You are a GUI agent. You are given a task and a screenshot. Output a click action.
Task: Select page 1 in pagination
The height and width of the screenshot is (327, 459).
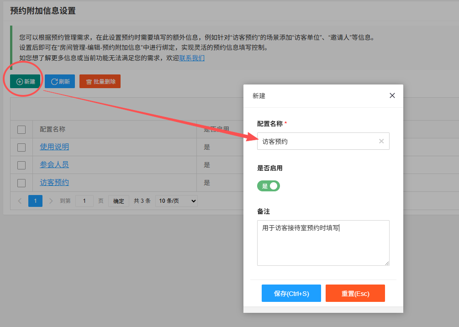click(35, 201)
